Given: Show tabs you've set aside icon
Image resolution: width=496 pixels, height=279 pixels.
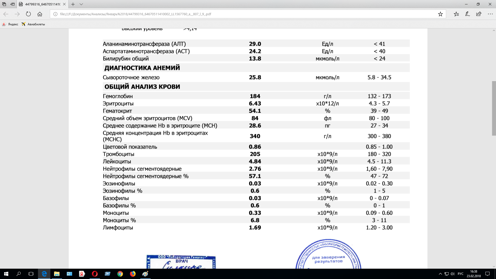Looking at the screenshot, I should (x=4, y=4).
